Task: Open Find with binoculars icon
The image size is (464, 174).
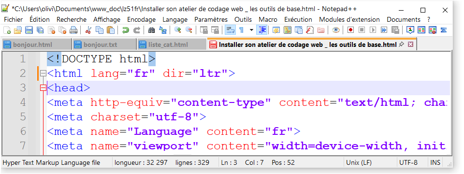Action: click(x=151, y=30)
